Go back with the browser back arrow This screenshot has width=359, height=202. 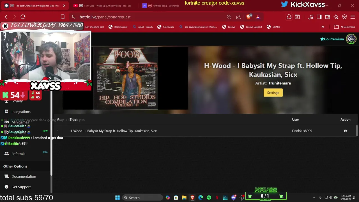[6, 17]
